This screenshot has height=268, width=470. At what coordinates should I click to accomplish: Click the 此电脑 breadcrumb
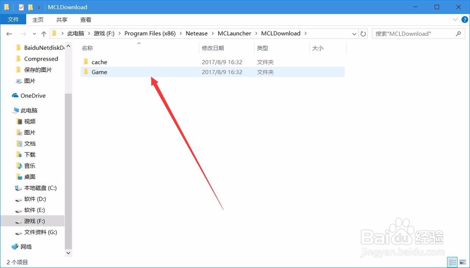click(x=76, y=33)
